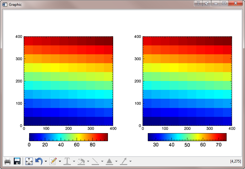The height and width of the screenshot is (169, 245).
Task: Select the triangle shape tool
Action: pos(109,161)
